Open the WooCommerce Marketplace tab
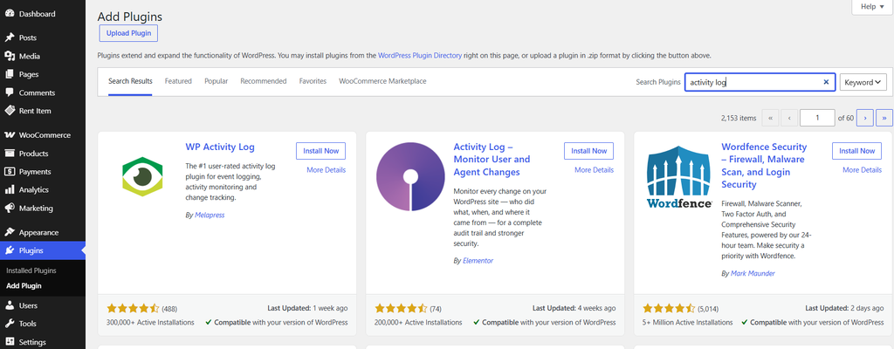Viewport: 894px width, 349px height. tap(382, 81)
